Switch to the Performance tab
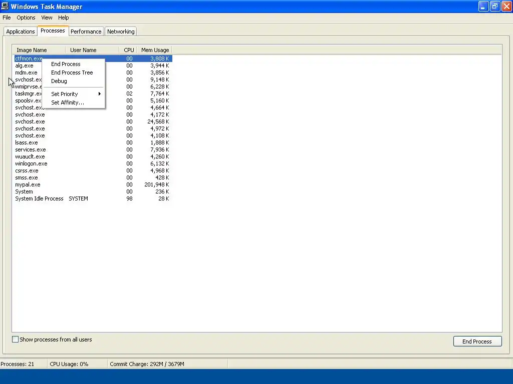513x384 pixels. (86, 31)
